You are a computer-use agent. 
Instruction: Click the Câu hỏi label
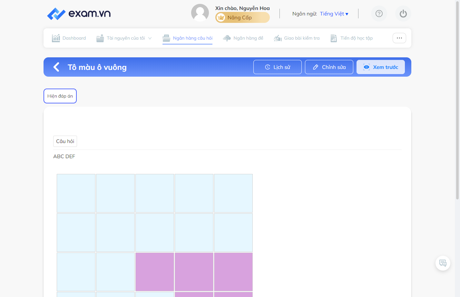click(65, 141)
